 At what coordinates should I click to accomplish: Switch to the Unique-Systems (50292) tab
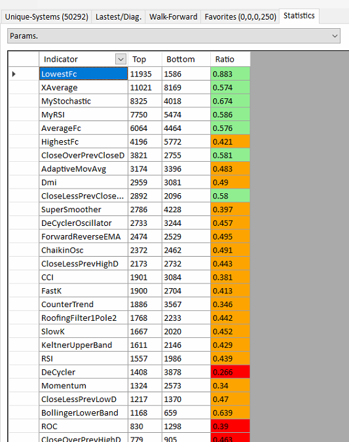pos(46,16)
